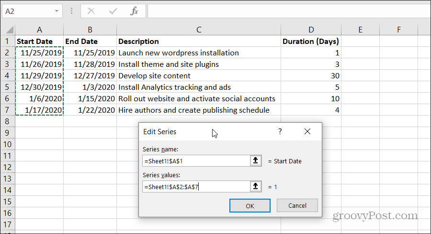Select row 12 header
The height and width of the screenshot is (234, 431).
[x=7, y=167]
